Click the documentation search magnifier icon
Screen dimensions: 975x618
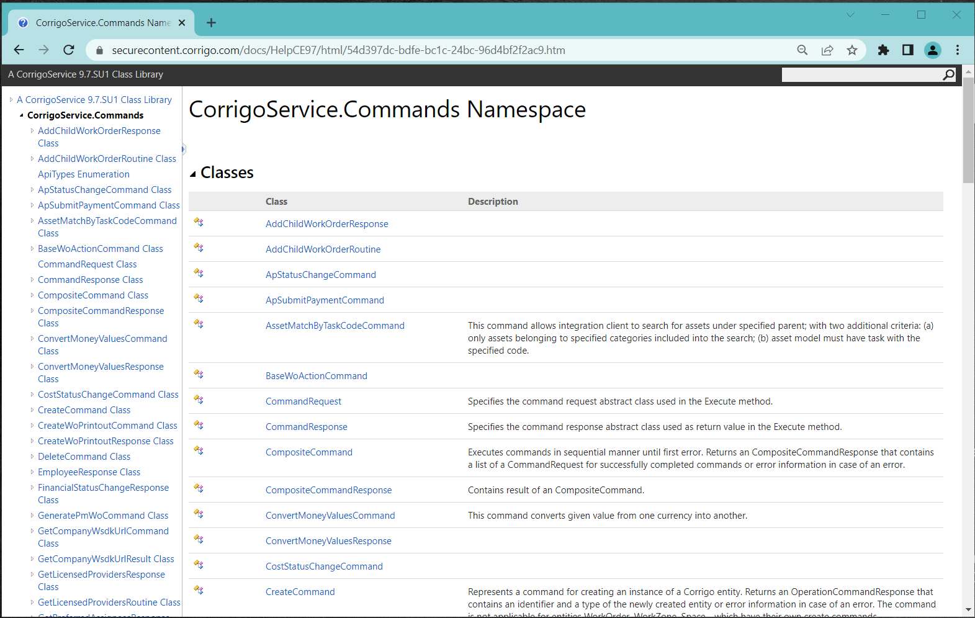coord(948,75)
